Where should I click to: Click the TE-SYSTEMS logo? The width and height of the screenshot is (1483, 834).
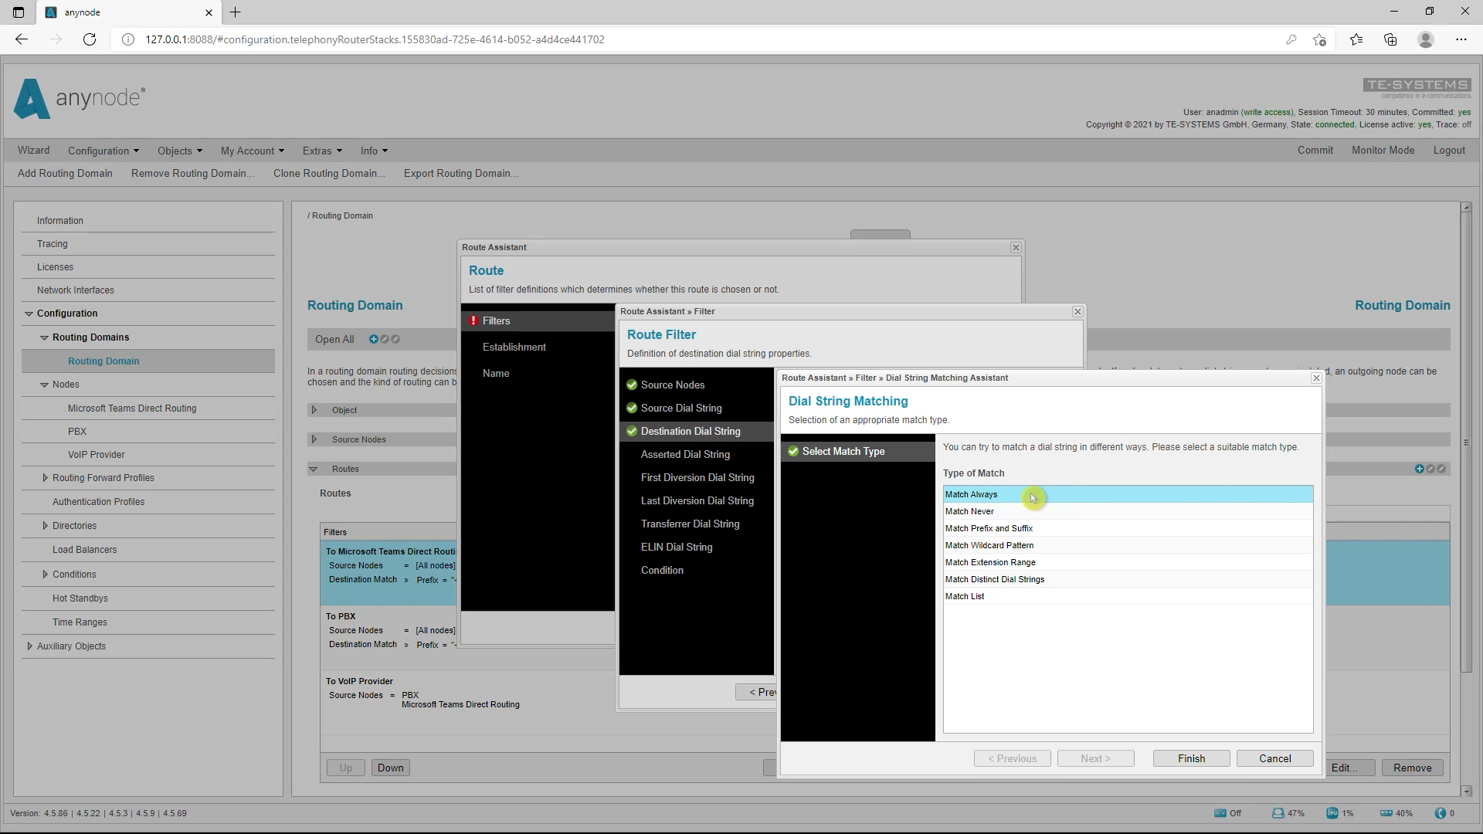coord(1417,87)
